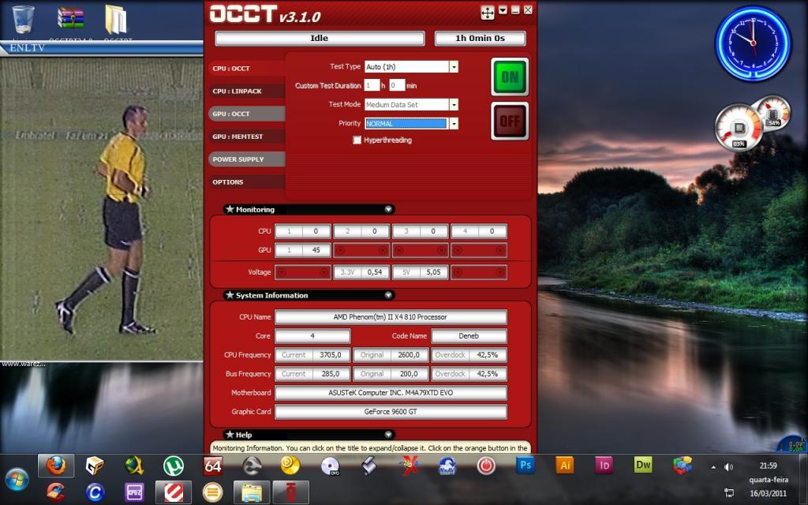The image size is (808, 505).
Task: Collapse the System Information section
Action: [388, 295]
